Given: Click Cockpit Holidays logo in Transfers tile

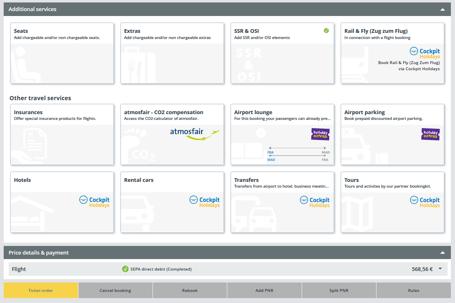Looking at the screenshot, I should 315,202.
